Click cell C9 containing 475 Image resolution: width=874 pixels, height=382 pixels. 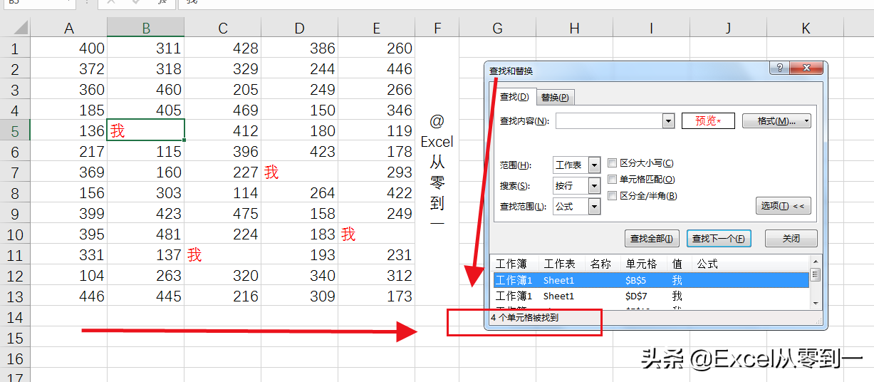[223, 214]
